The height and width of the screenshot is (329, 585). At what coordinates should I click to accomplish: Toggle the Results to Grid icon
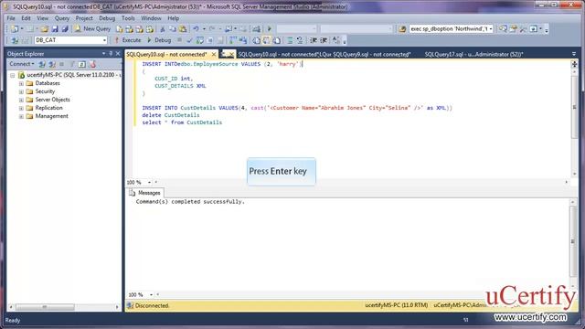coord(267,40)
